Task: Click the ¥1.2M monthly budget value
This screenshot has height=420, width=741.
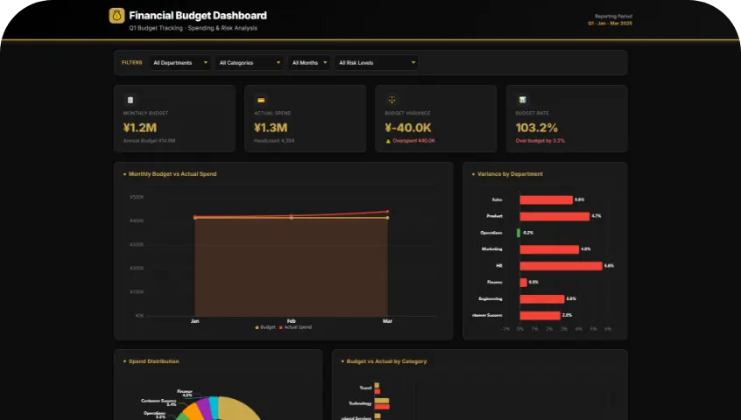Action: coord(140,128)
